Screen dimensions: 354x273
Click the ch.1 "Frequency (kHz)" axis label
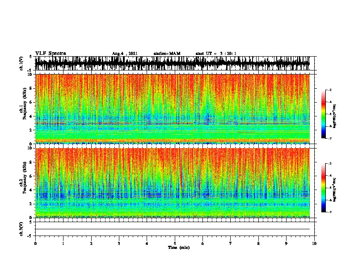pyautogui.click(x=25, y=103)
